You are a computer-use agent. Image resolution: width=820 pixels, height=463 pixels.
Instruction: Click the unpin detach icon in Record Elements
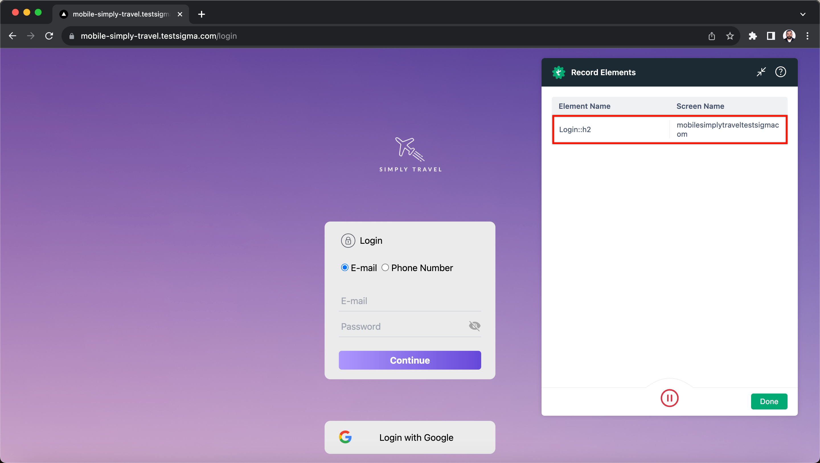[x=761, y=71]
